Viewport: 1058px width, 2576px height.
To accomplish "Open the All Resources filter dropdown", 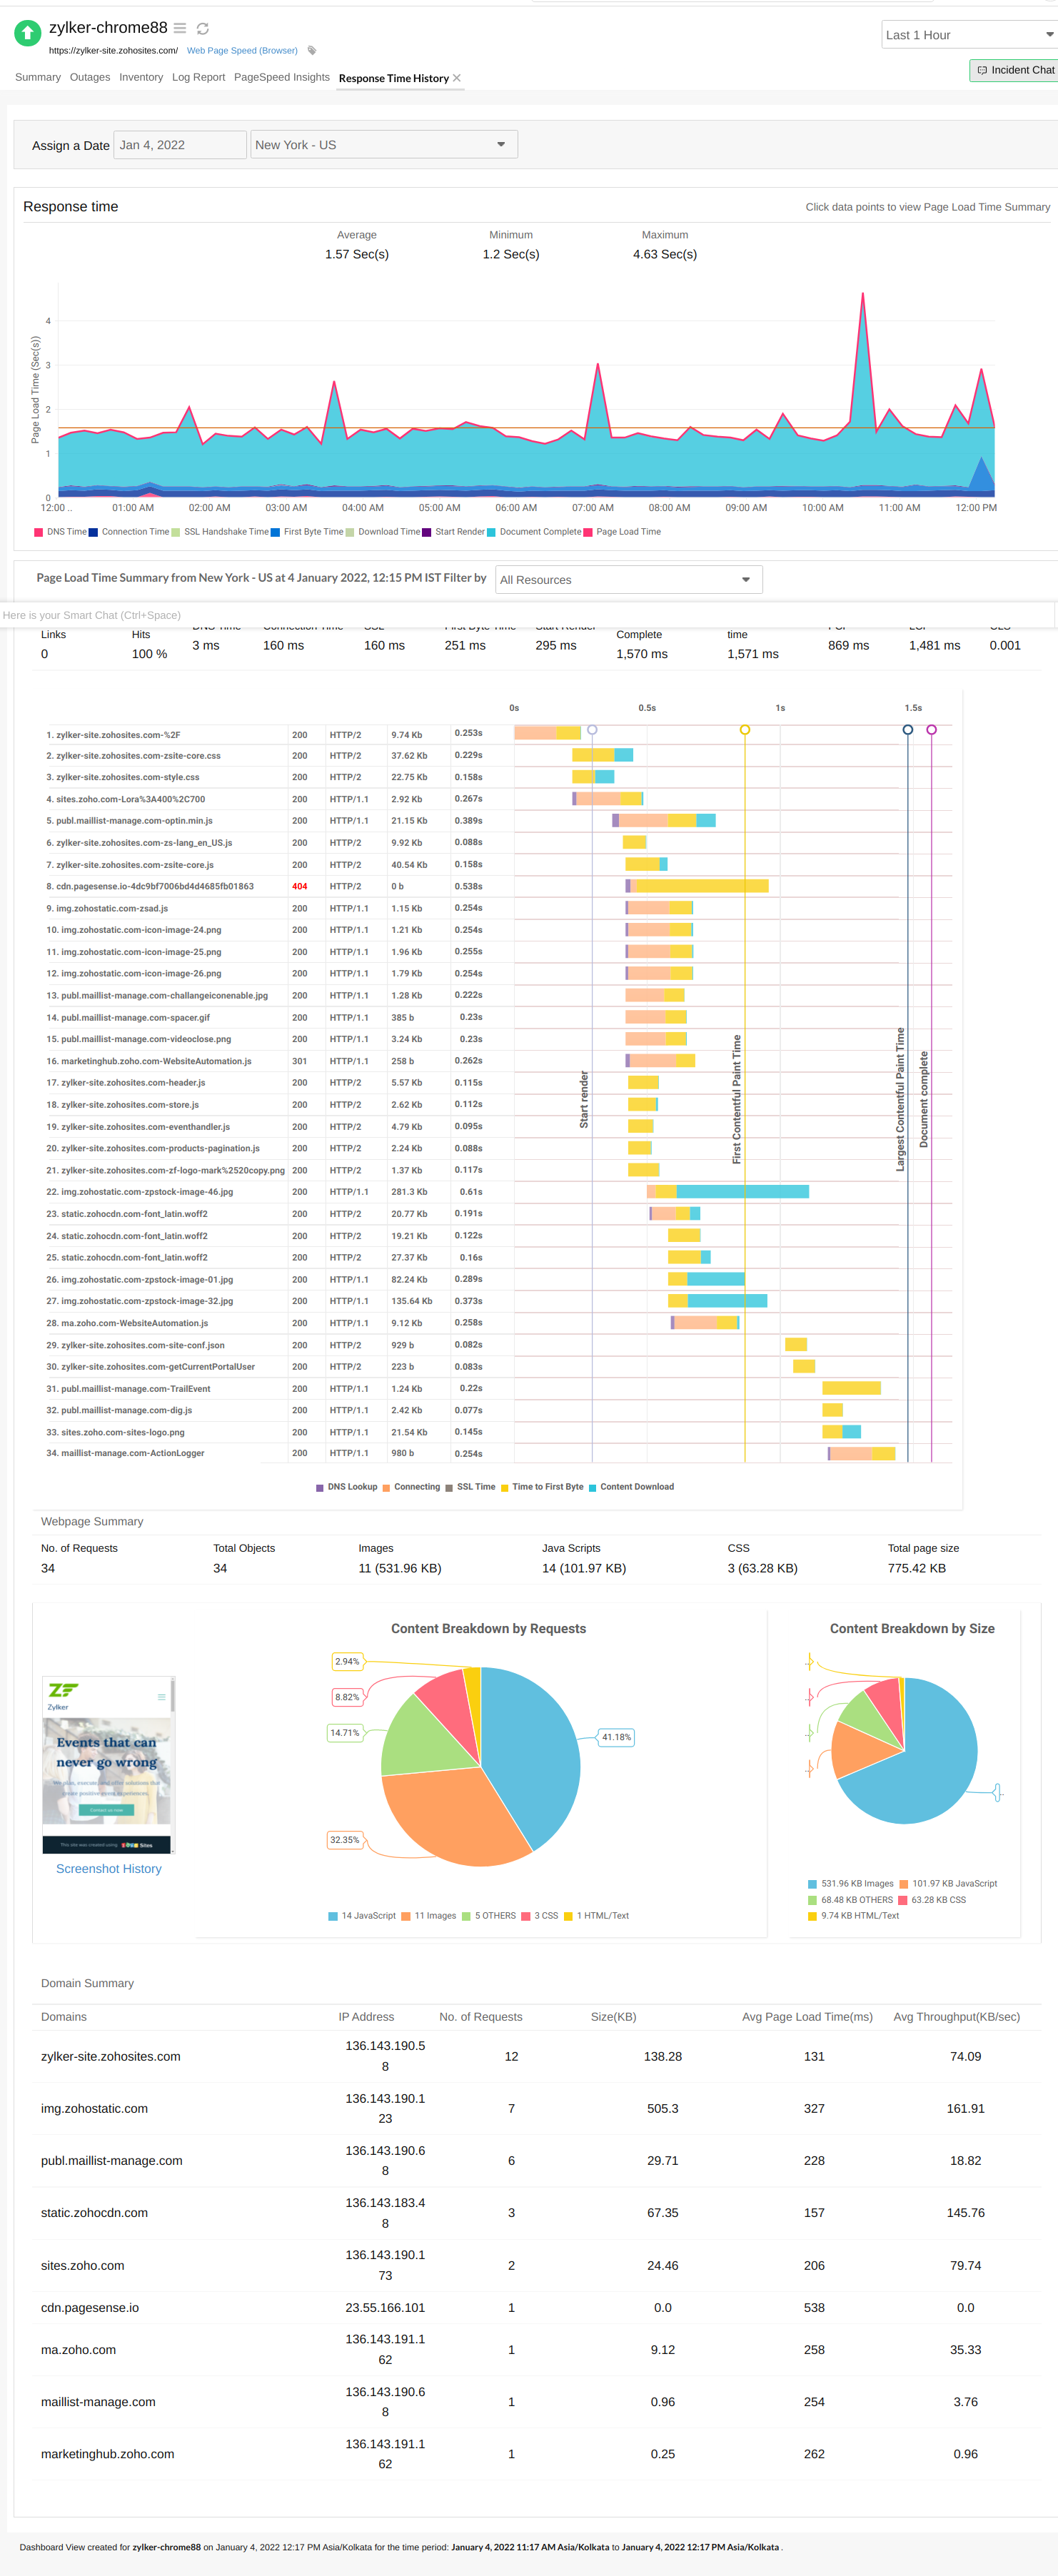I will 628,580.
